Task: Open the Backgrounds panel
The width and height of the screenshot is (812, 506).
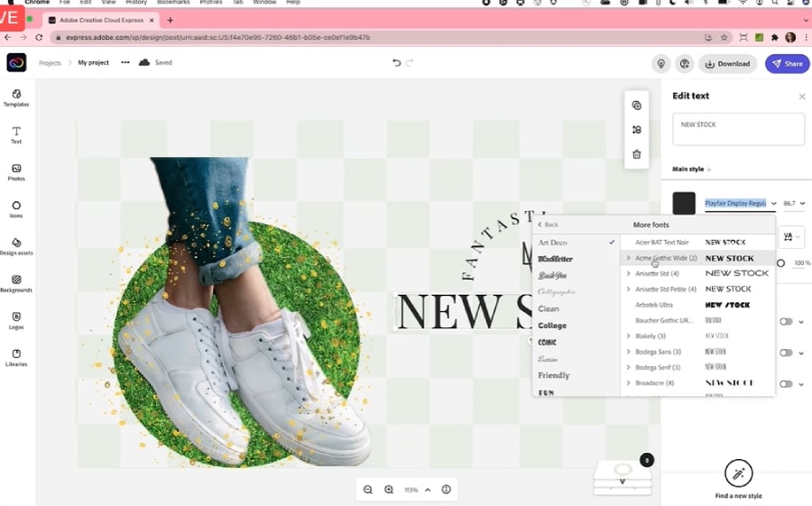Action: click(x=16, y=283)
